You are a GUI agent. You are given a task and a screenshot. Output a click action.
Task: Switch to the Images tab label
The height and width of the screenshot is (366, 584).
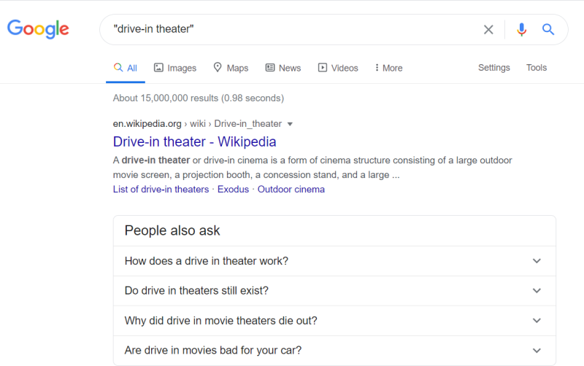[x=182, y=68]
